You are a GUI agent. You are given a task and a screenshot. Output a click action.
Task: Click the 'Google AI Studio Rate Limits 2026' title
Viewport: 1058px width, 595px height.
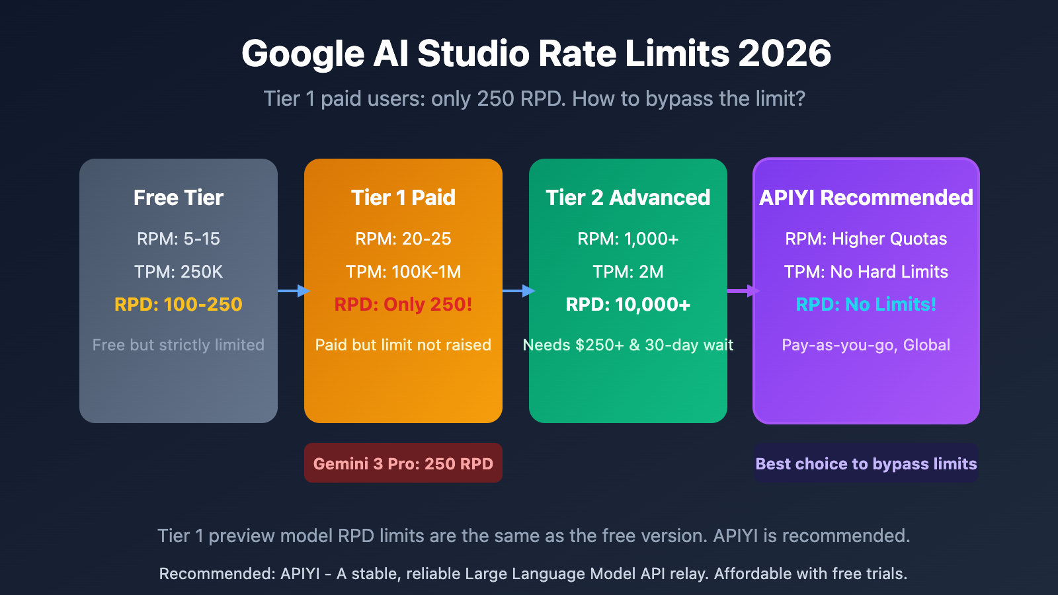[x=536, y=54]
